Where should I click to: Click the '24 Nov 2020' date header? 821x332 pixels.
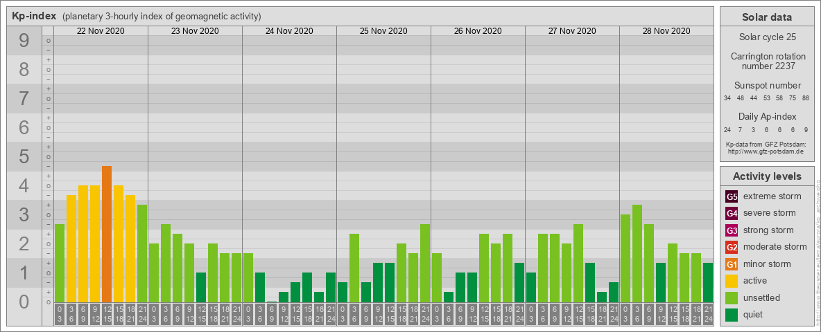(x=289, y=31)
